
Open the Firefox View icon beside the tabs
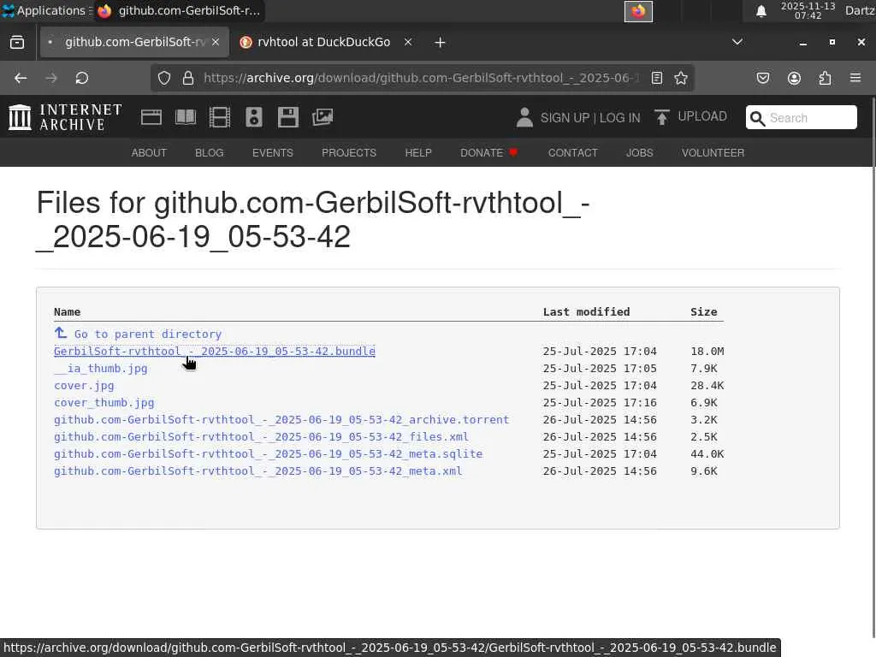pos(17,43)
